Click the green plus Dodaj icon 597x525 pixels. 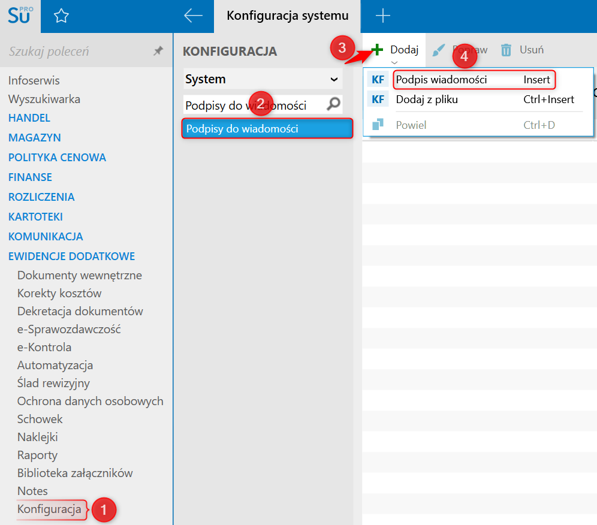(x=376, y=50)
